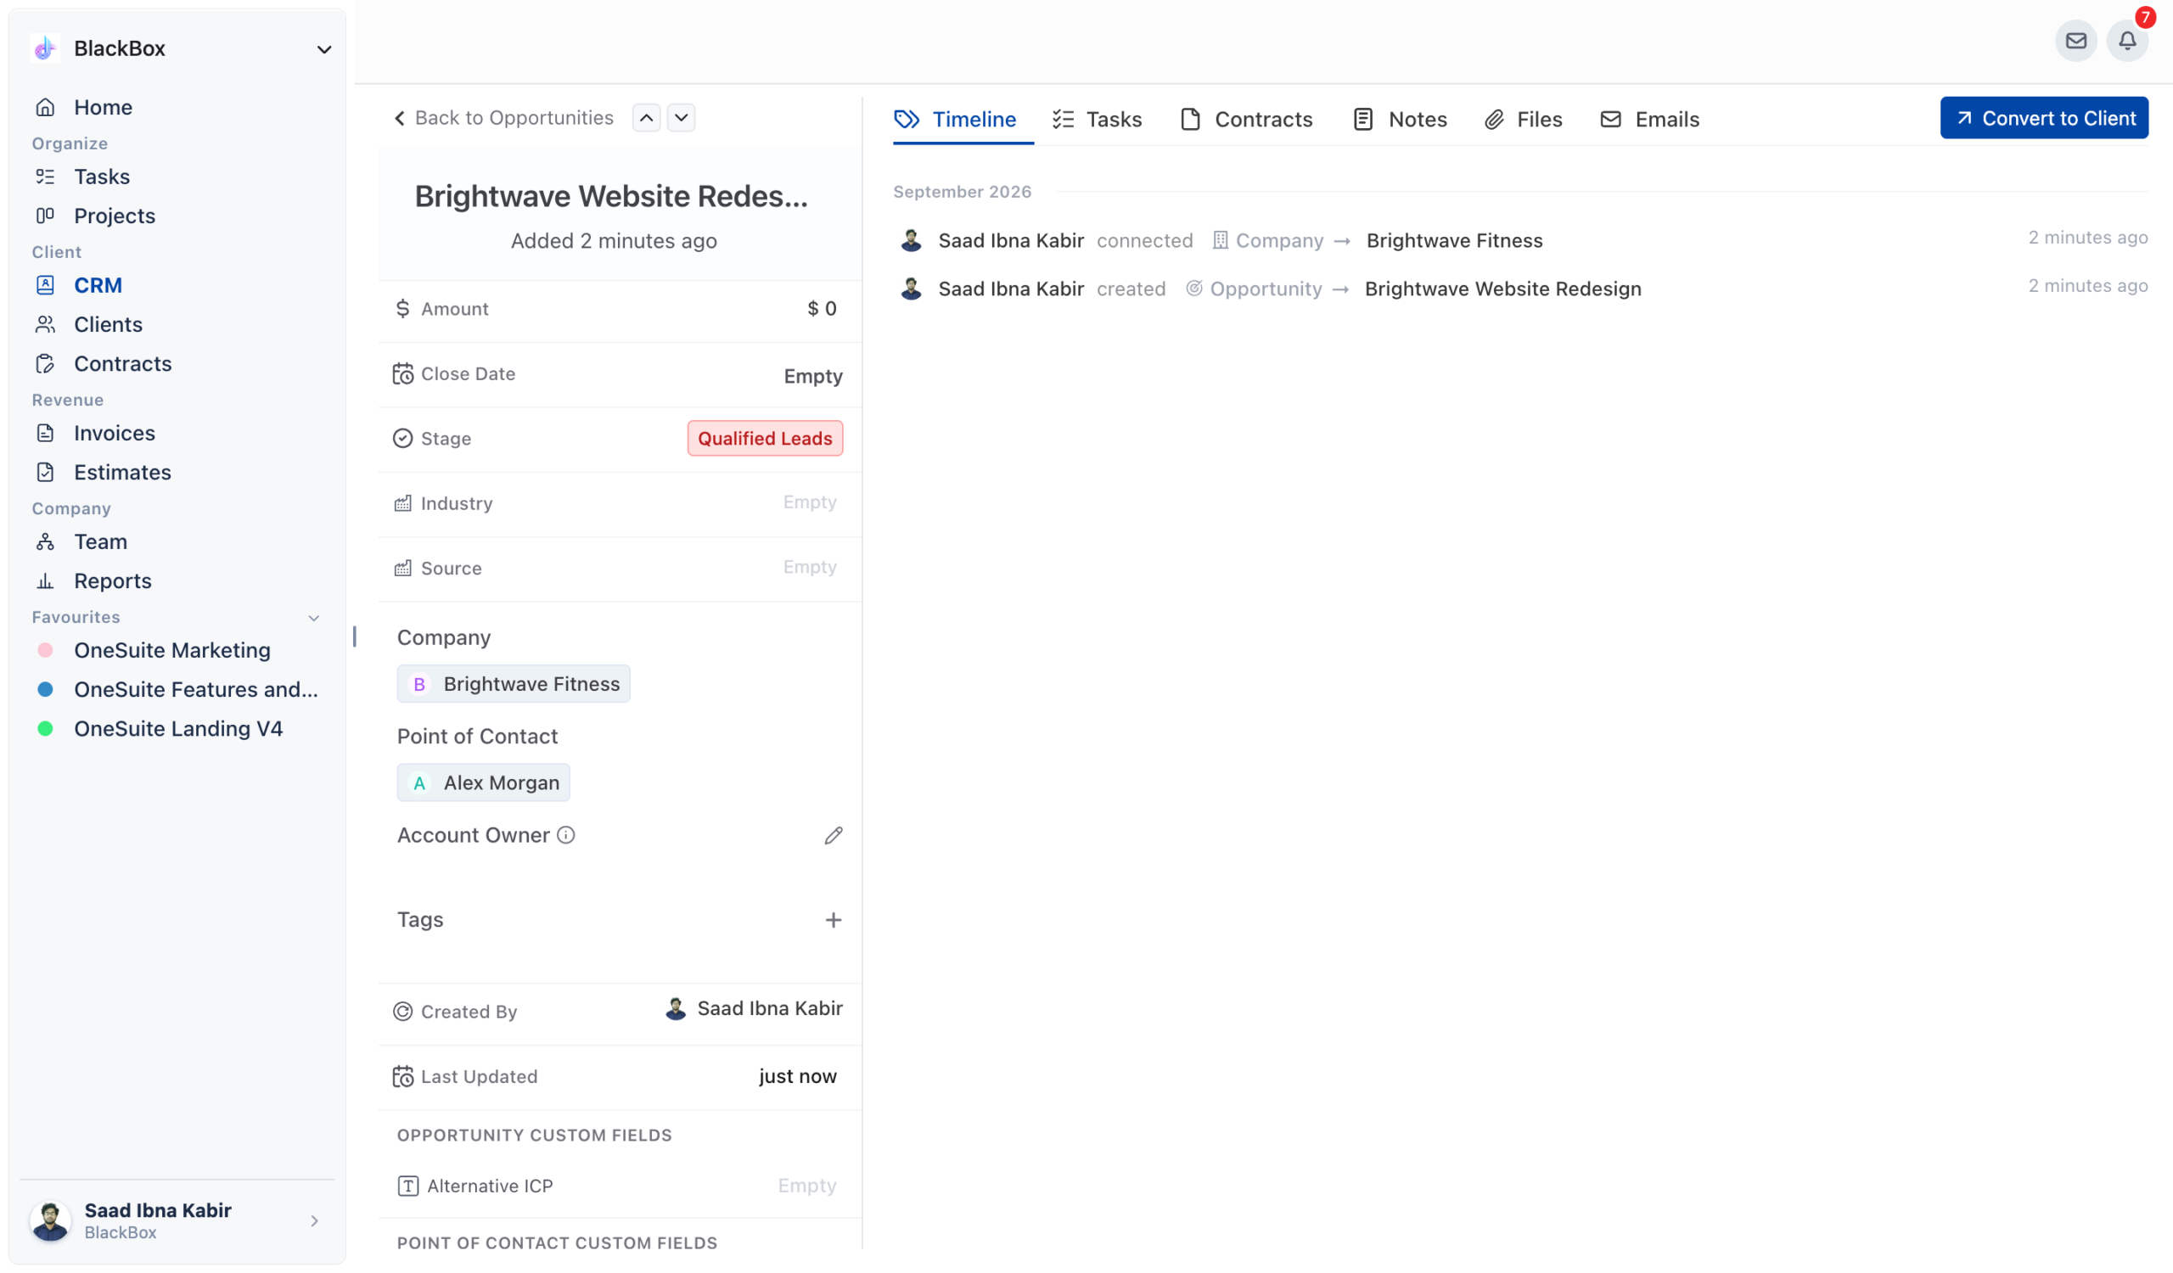Open Brightwave Fitness company chip
The height and width of the screenshot is (1273, 2173).
[513, 683]
